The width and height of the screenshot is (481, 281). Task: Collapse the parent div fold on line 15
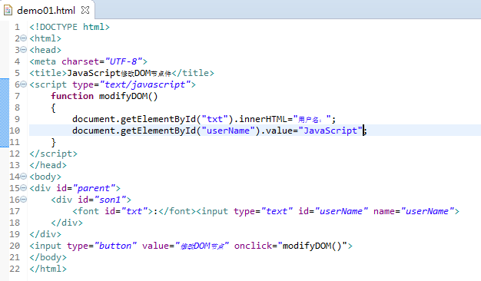(x=24, y=188)
